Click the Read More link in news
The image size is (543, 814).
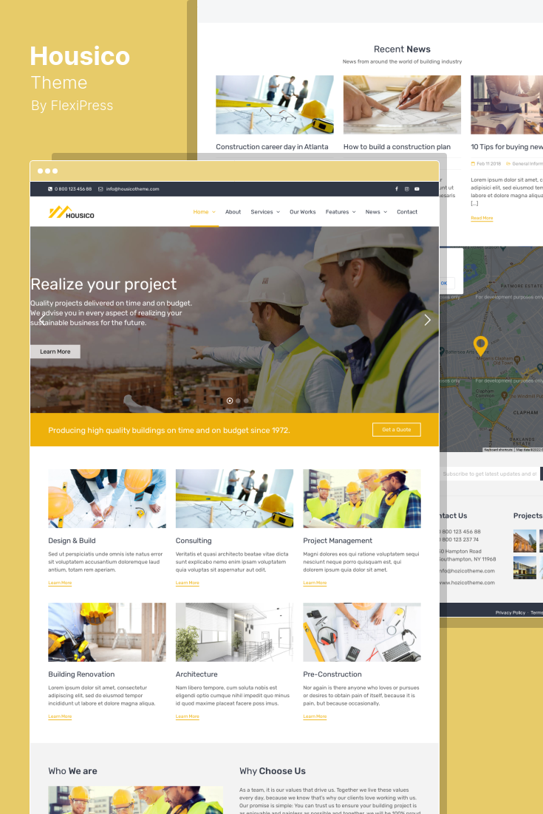[482, 218]
